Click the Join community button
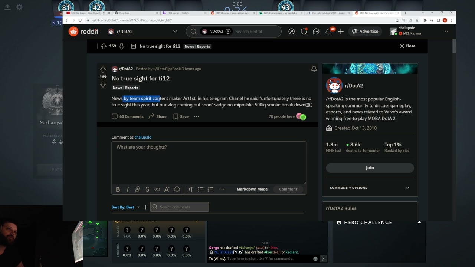This screenshot has height=267, width=475. 370,168
